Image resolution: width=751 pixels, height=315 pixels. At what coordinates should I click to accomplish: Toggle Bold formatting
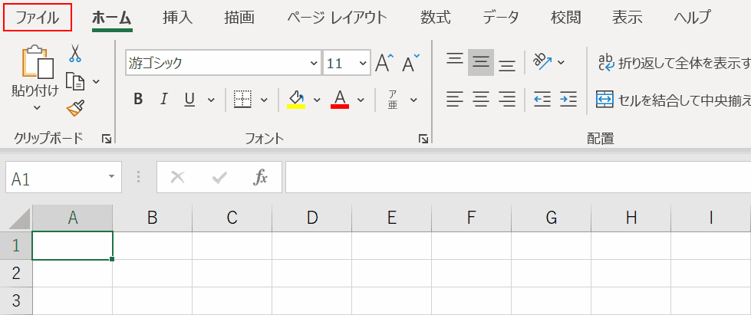click(138, 99)
